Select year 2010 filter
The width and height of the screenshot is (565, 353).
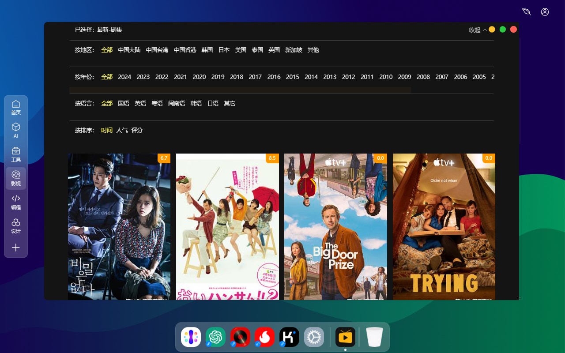tap(386, 77)
